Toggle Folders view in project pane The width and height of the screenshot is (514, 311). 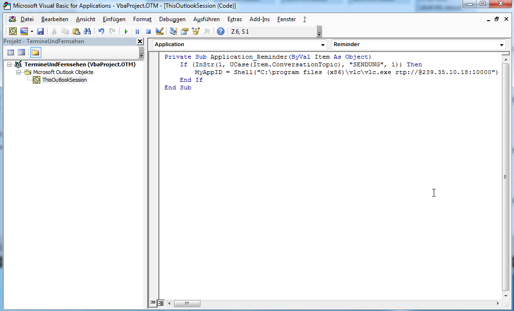point(36,52)
